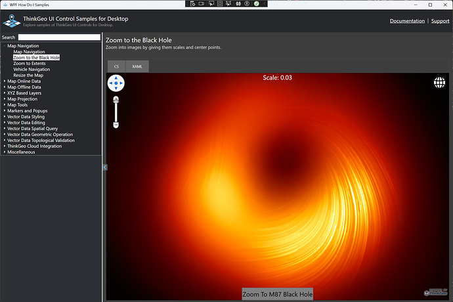Select the Zoom to the Black Hole sample
The image size is (453, 302).
pos(36,58)
